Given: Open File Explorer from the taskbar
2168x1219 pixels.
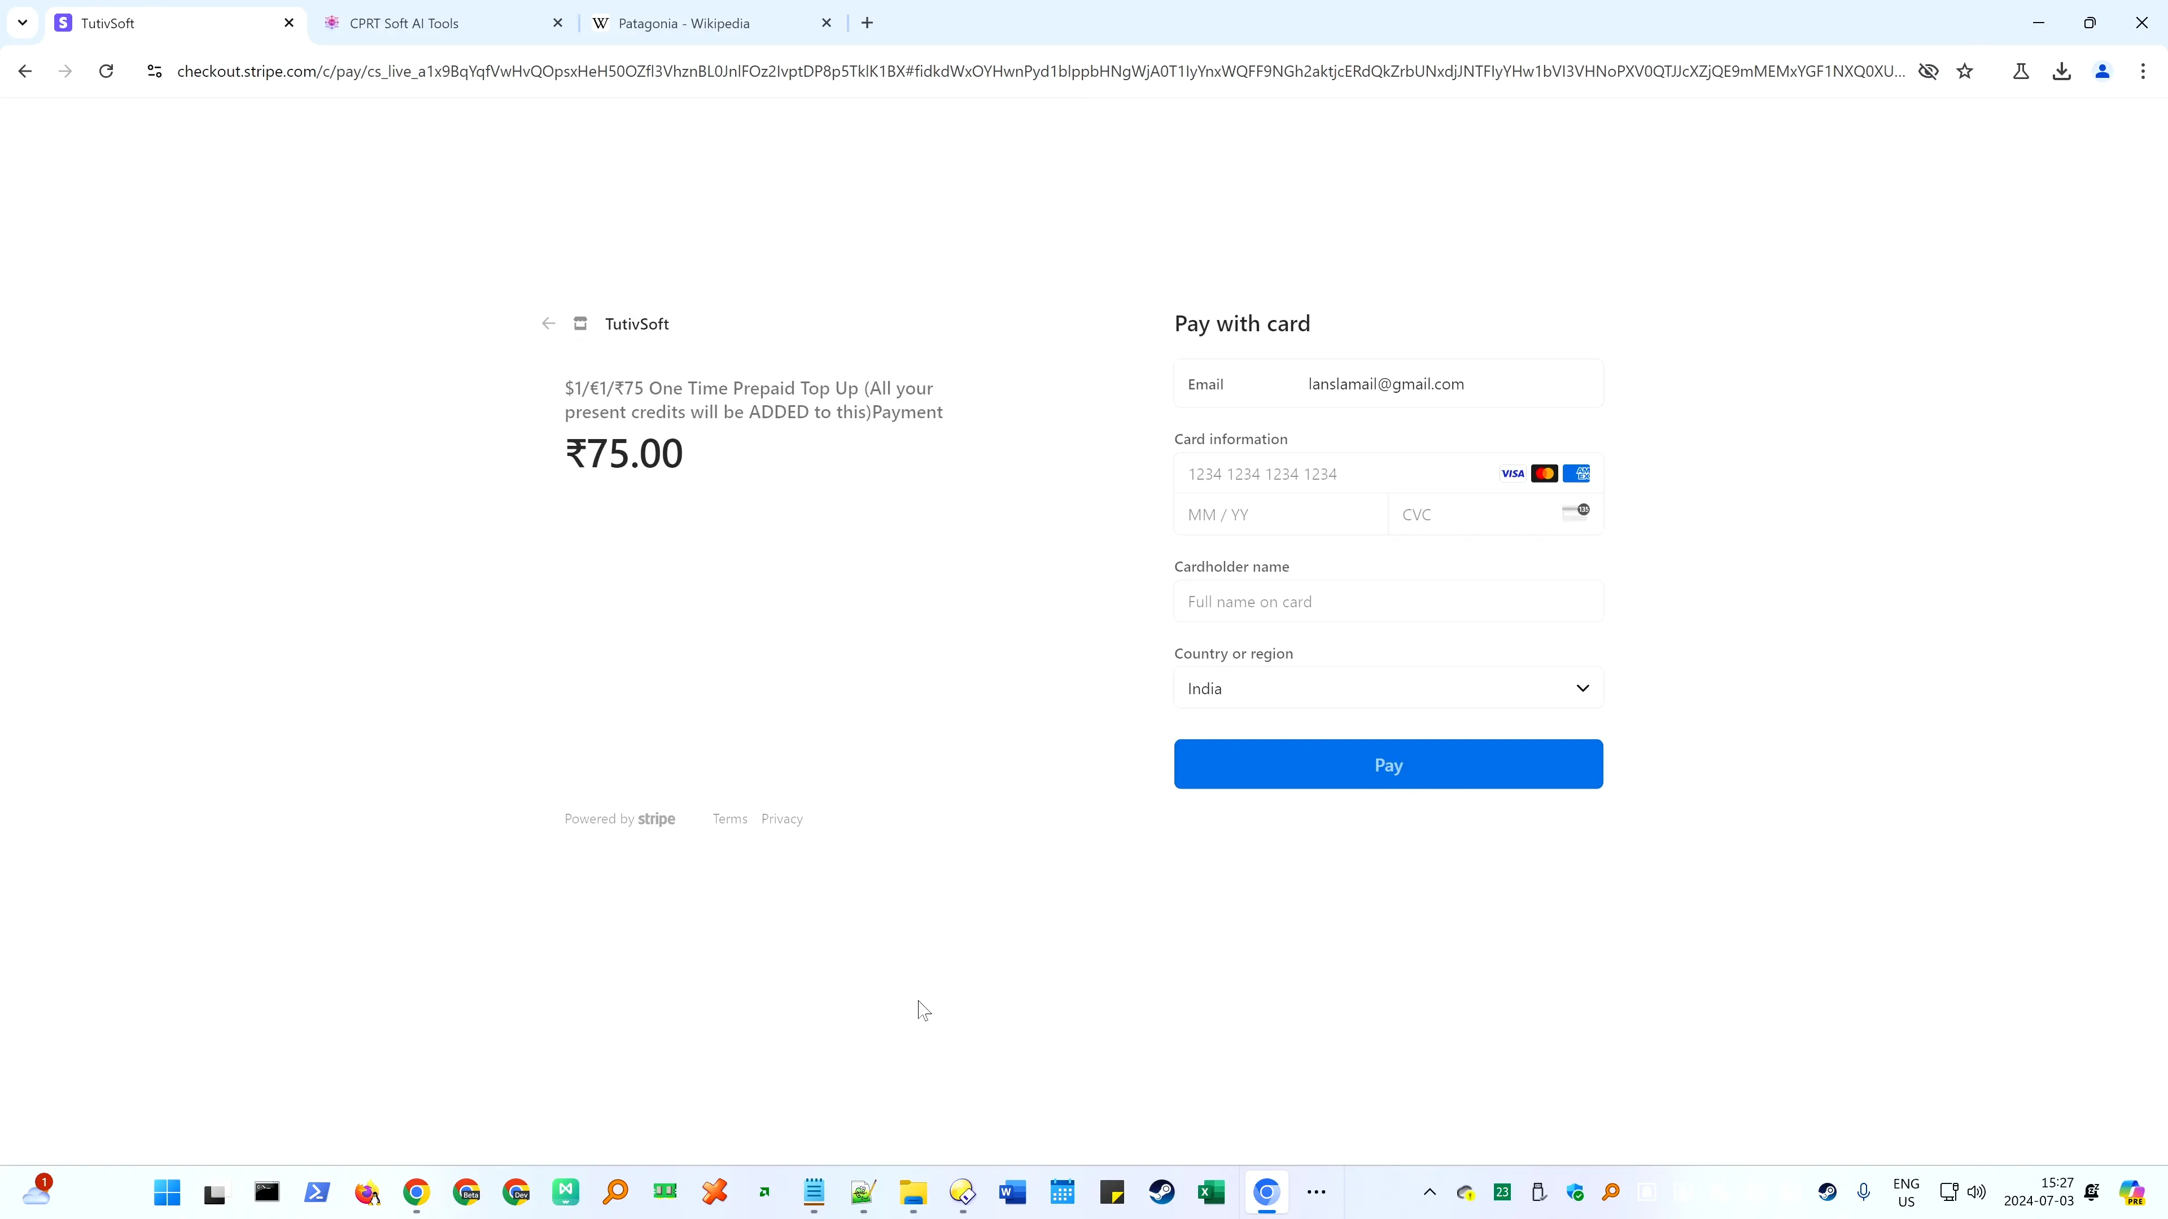Looking at the screenshot, I should click(x=913, y=1192).
